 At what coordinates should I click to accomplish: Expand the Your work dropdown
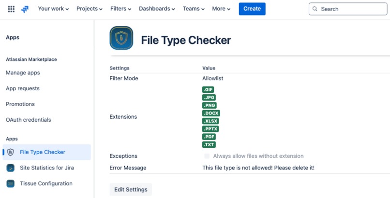coord(53,9)
